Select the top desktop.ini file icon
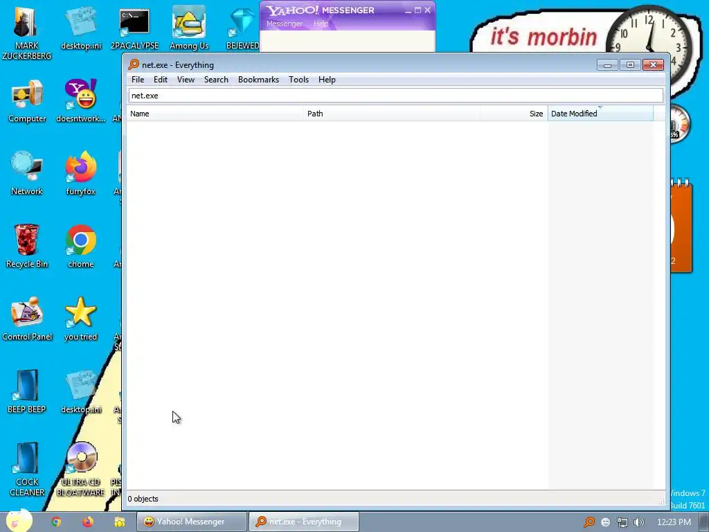Image resolution: width=709 pixels, height=532 pixels. [x=81, y=27]
